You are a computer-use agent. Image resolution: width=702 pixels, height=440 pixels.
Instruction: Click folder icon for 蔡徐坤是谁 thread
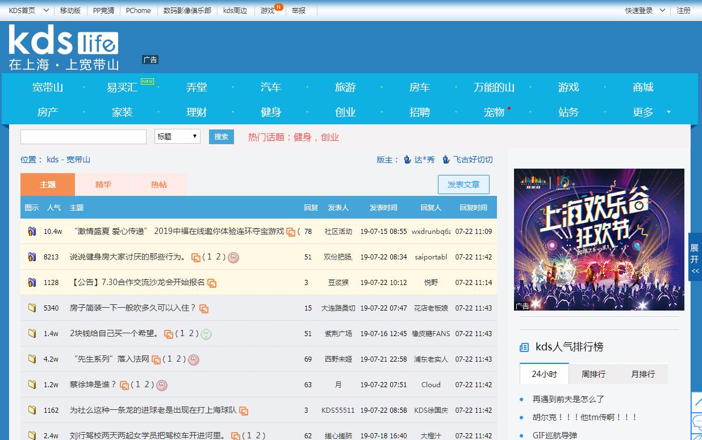[32, 384]
